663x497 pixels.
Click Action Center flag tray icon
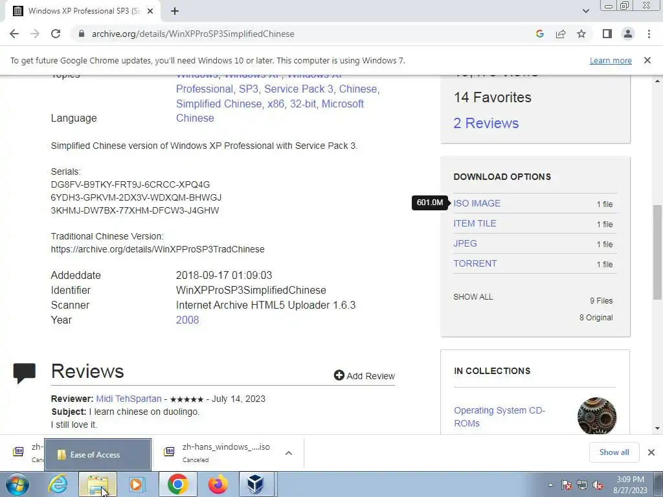click(567, 485)
